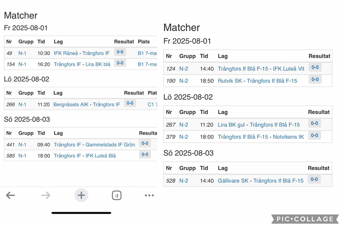Open IFK Luleå Vit team link
Screen dimensions: 344x229
click(288, 69)
